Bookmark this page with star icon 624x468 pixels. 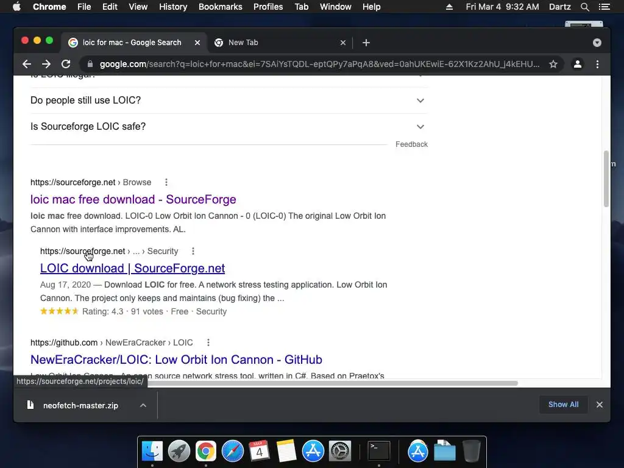tap(553, 64)
